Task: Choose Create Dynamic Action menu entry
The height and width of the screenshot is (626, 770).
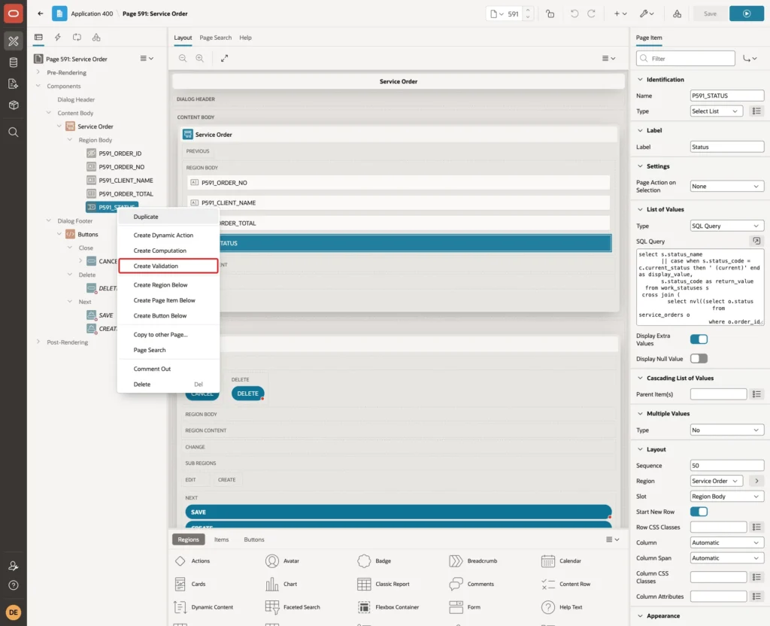Action: pyautogui.click(x=168, y=235)
